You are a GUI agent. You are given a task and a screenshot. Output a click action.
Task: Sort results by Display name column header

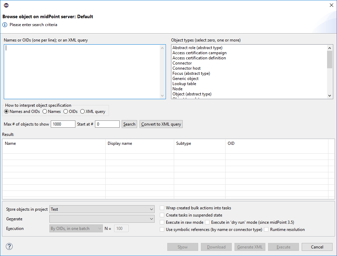click(139, 143)
